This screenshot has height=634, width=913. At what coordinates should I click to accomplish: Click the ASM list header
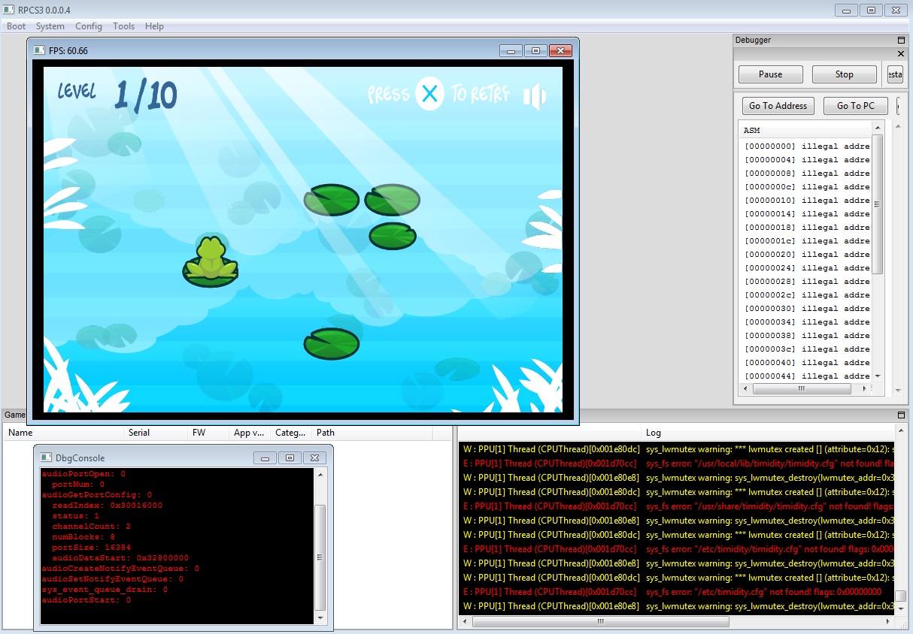(805, 130)
